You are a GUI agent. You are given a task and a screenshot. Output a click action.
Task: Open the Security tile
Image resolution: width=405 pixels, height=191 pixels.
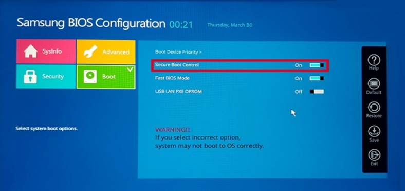pos(46,77)
